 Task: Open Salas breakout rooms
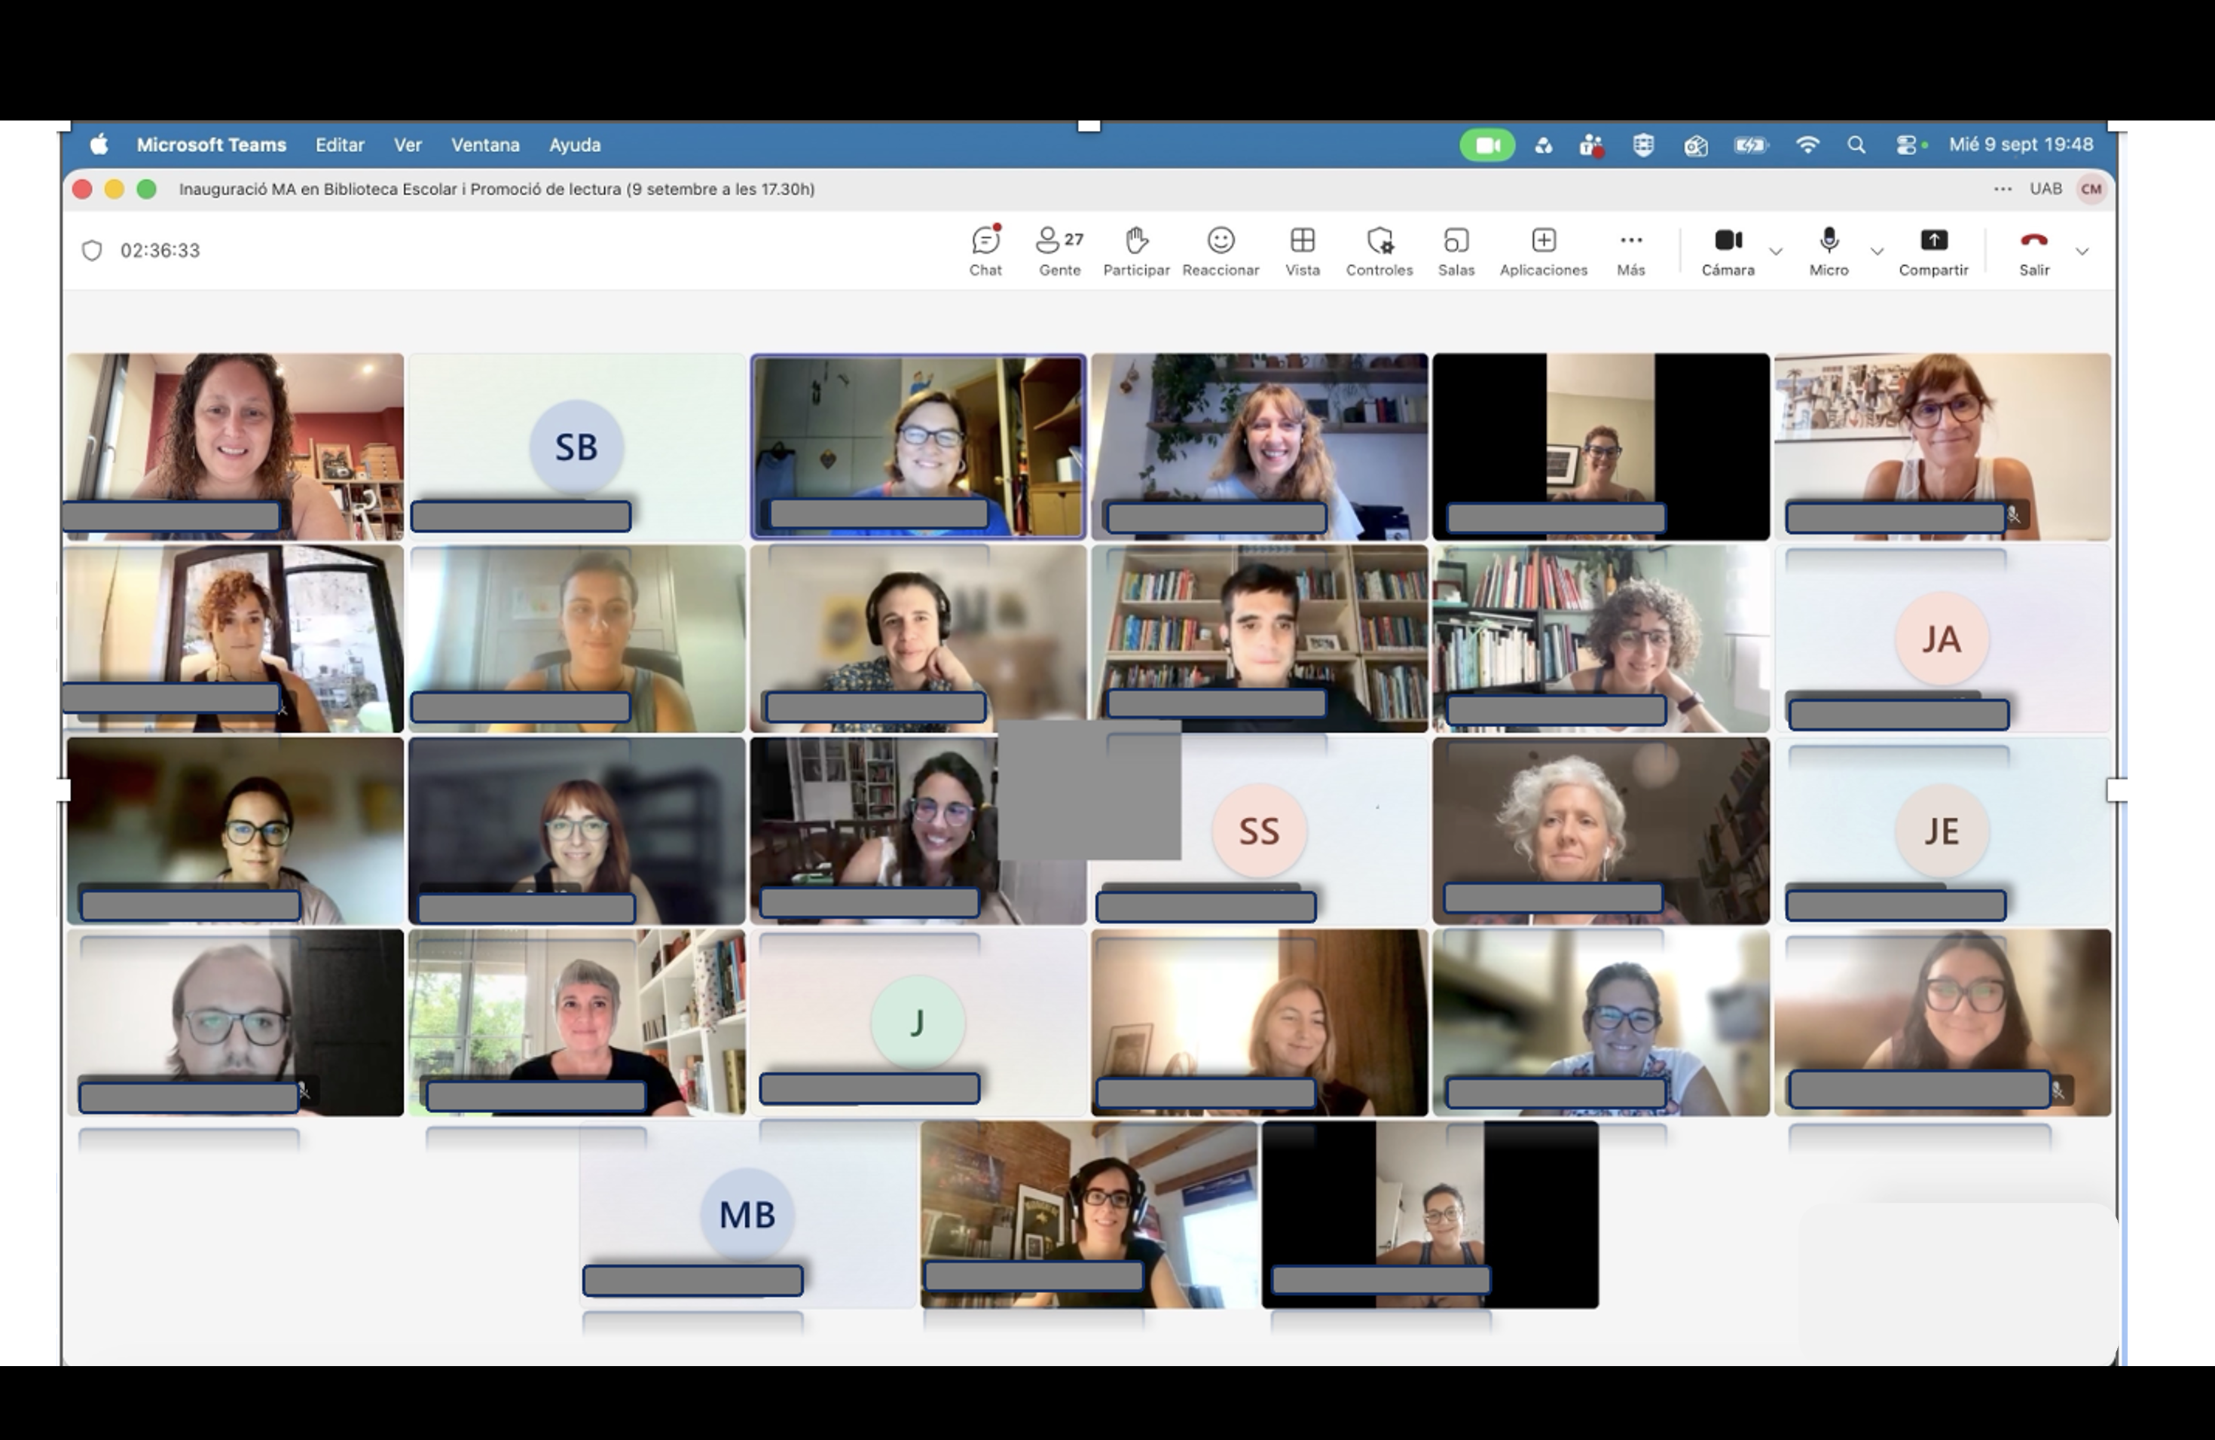tap(1456, 251)
